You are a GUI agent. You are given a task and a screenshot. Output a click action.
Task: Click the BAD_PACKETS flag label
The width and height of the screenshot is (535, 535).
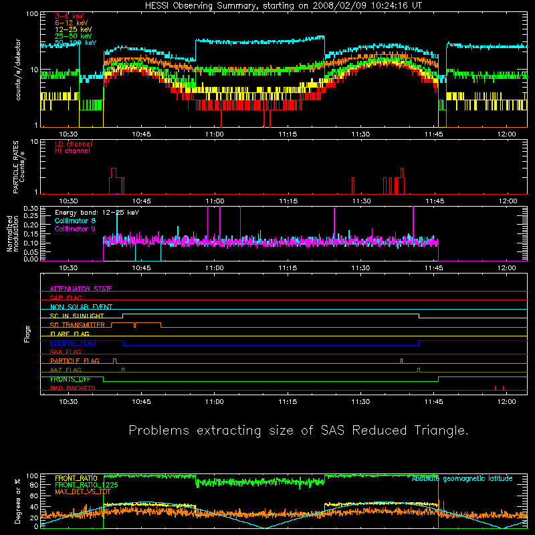click(73, 388)
